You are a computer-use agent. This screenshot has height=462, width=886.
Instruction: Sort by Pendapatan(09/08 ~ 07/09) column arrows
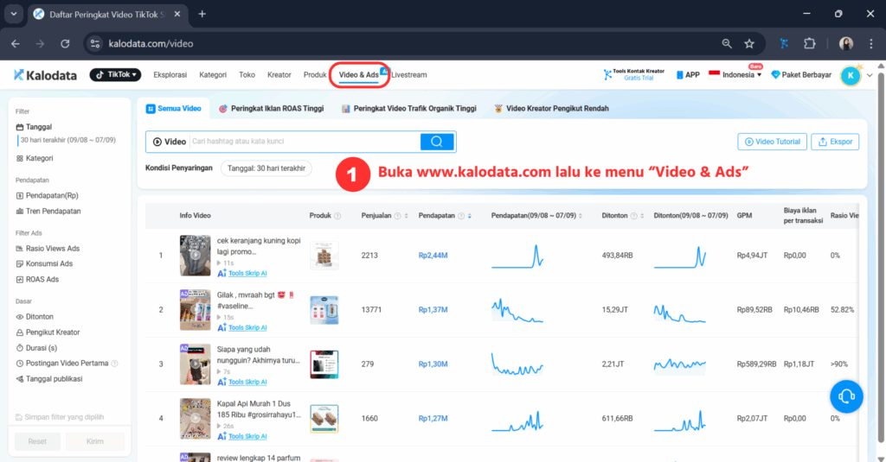click(x=581, y=216)
